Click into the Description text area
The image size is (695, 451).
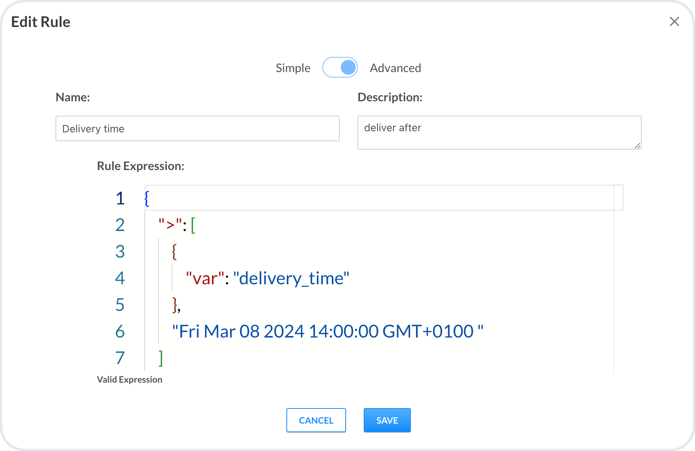(499, 132)
